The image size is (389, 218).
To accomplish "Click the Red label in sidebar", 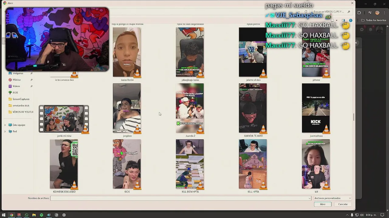I will pyautogui.click(x=15, y=131).
